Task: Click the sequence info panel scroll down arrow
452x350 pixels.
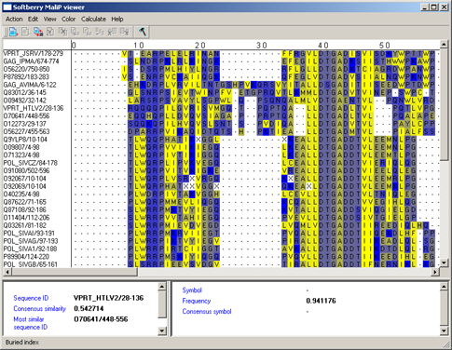Action: pyautogui.click(x=162, y=330)
